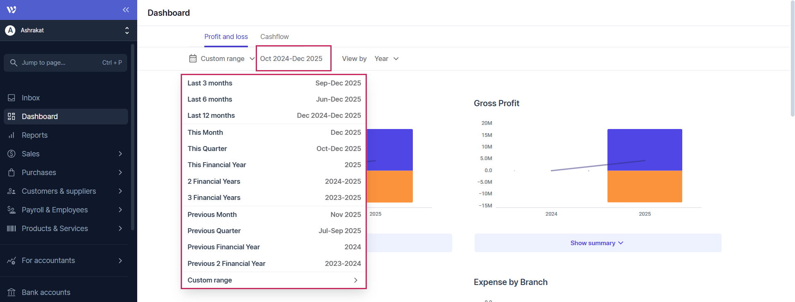
Task: Expand the For accountants section
Action: click(120, 261)
